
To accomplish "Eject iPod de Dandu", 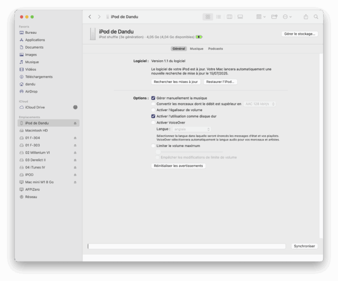I will 75,123.
